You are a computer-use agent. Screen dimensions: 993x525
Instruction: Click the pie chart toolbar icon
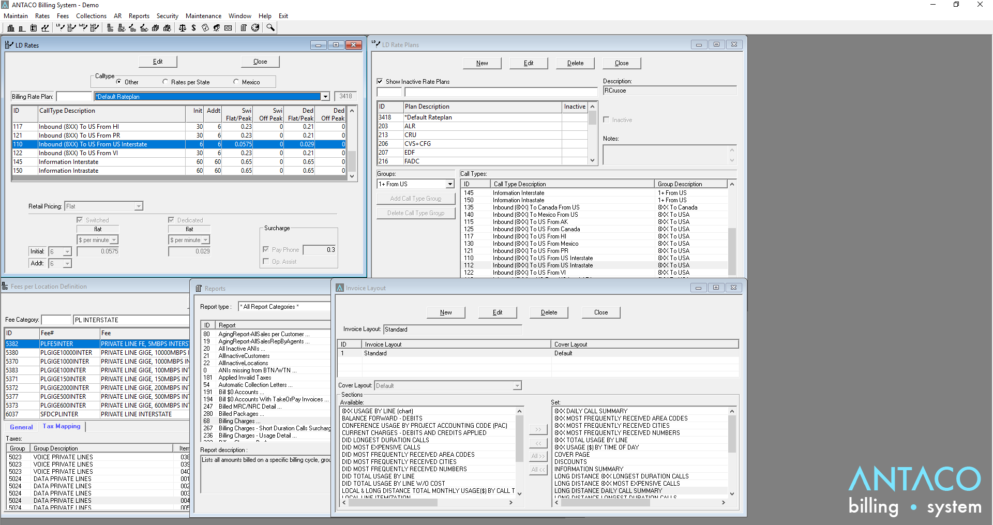255,28
